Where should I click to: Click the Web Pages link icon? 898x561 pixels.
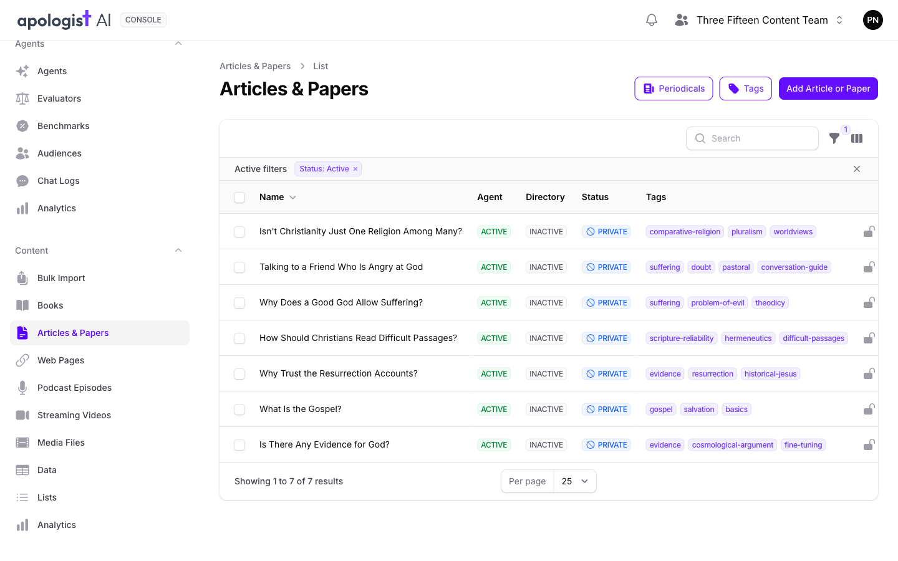point(22,360)
